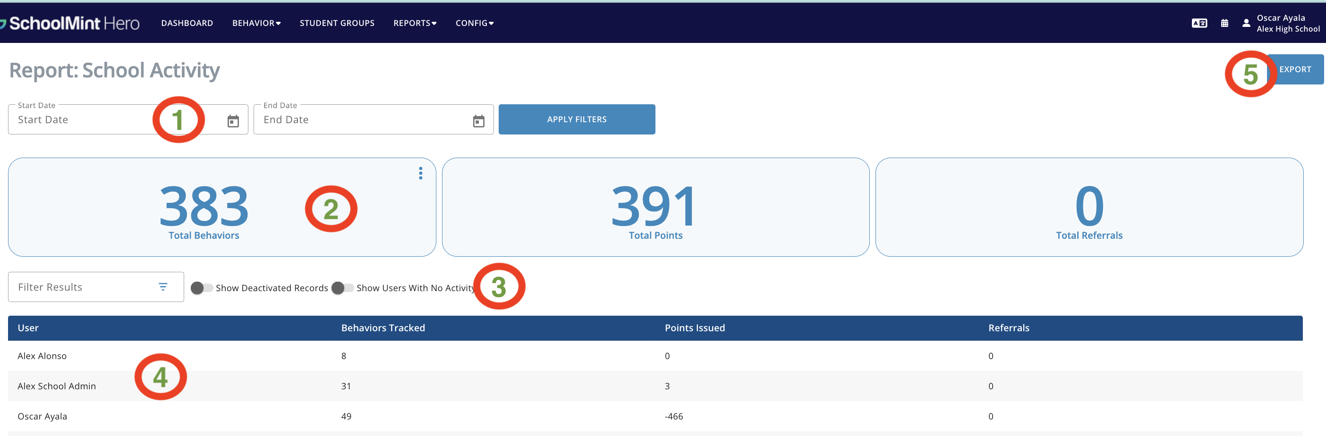The width and height of the screenshot is (1326, 436).
Task: Expand the Behavior dropdown menu
Action: tap(256, 23)
